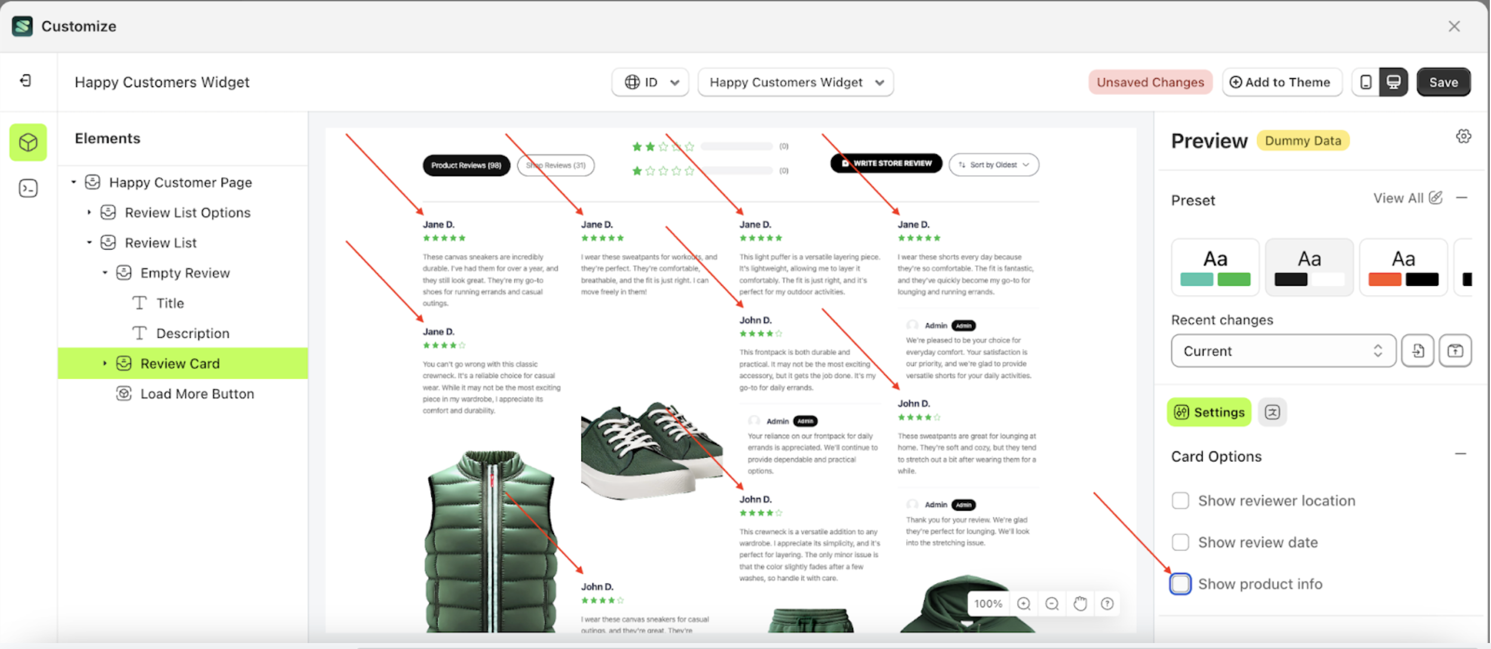This screenshot has width=1491, height=649.
Task: Open the ID dropdown
Action: pos(649,82)
